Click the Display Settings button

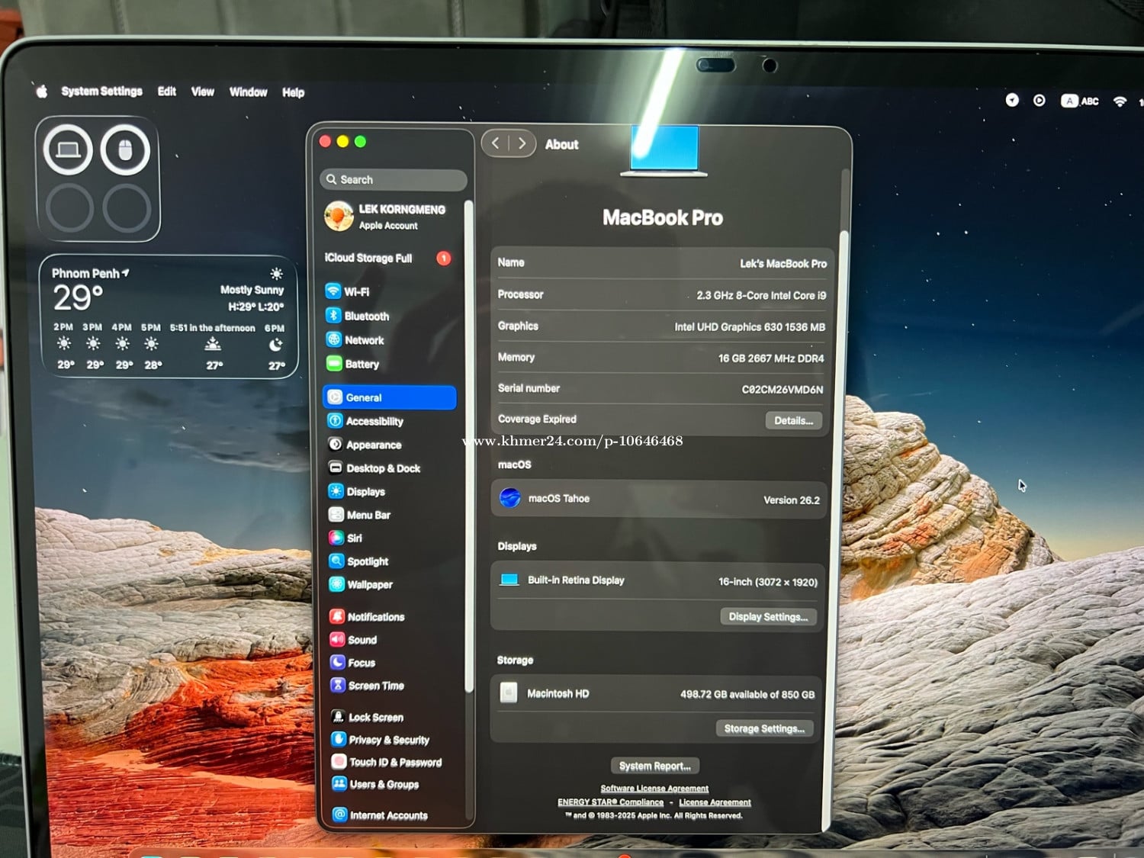tap(767, 616)
